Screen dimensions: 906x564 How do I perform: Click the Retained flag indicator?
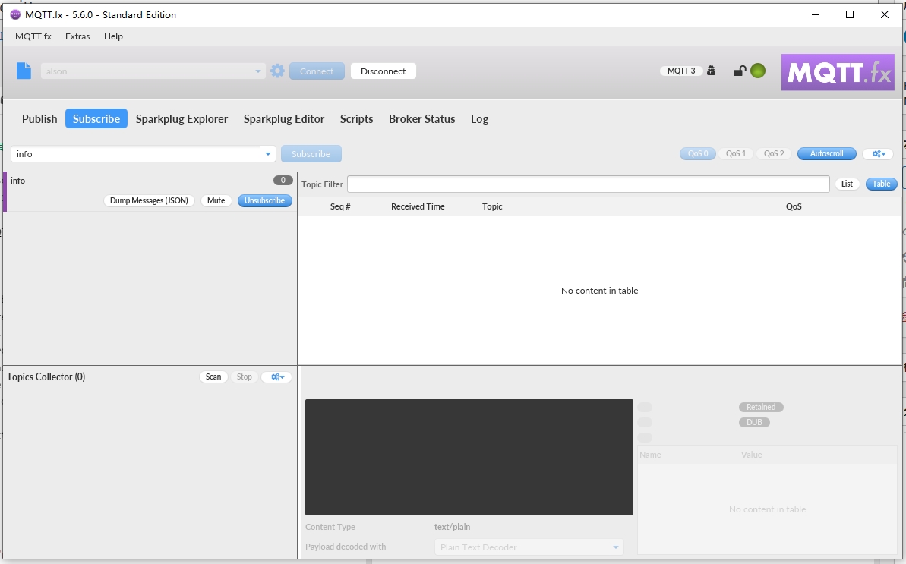pyautogui.click(x=761, y=407)
